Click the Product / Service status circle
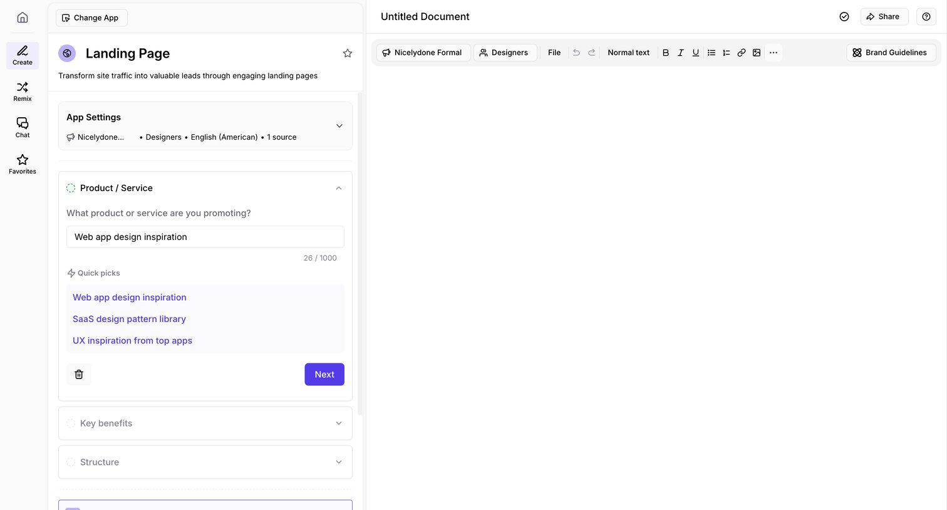 click(71, 188)
